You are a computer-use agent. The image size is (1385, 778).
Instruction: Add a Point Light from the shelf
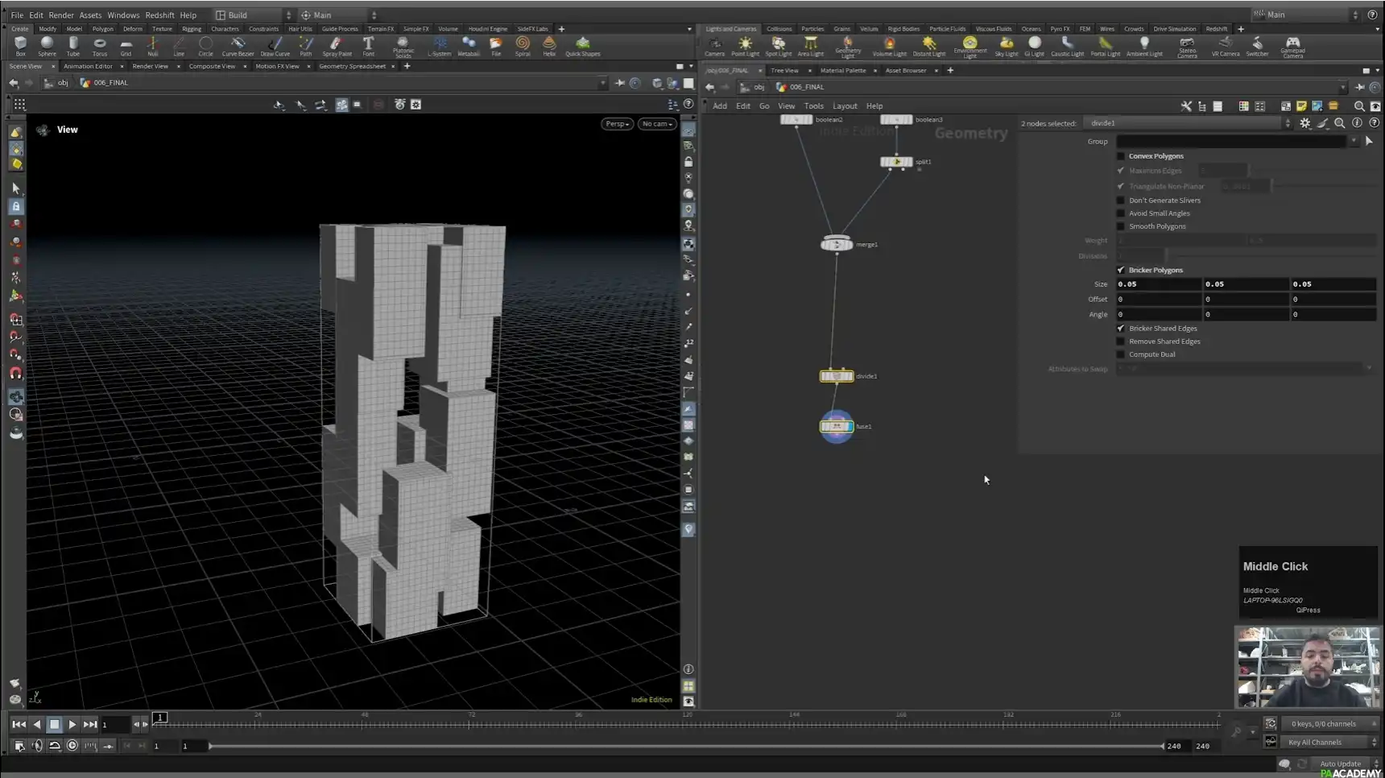(746, 46)
